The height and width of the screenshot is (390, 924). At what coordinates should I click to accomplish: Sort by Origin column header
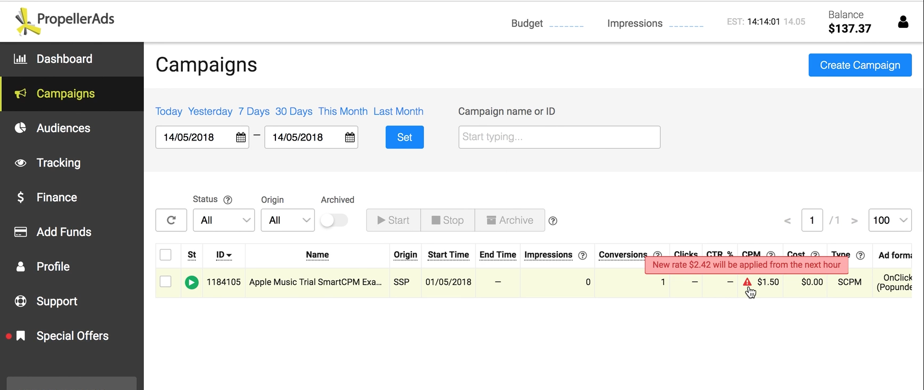coord(405,255)
